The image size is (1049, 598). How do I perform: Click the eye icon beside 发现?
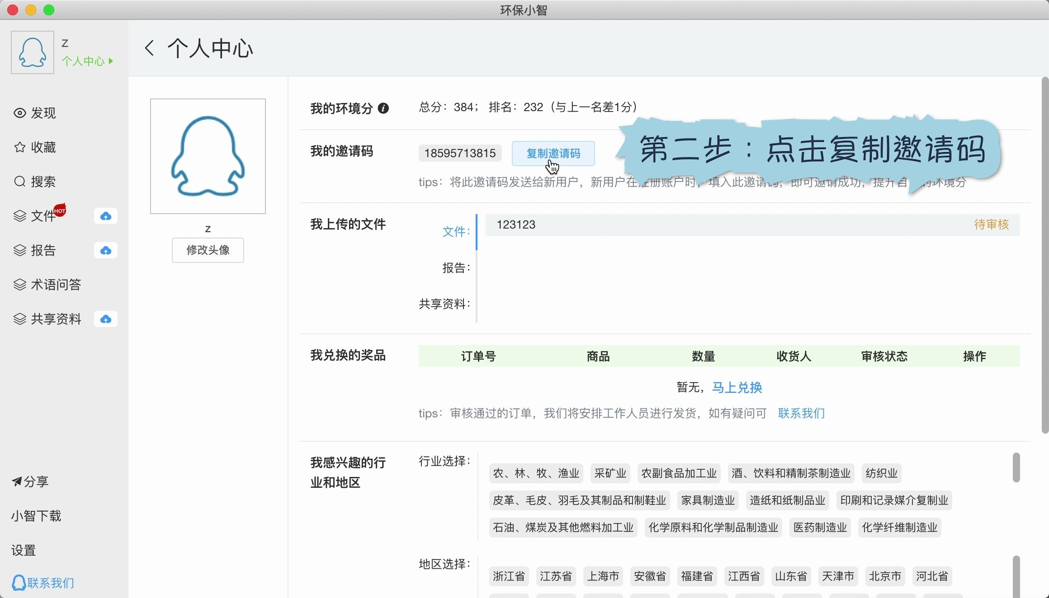click(x=19, y=113)
